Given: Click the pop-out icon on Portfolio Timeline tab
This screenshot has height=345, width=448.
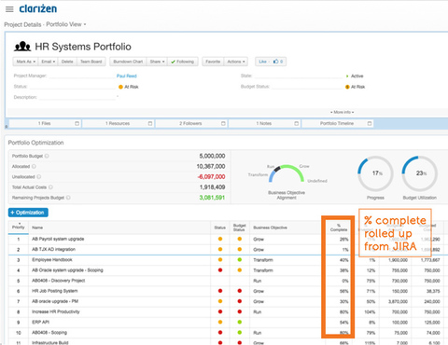Looking at the screenshot, I should point(370,123).
